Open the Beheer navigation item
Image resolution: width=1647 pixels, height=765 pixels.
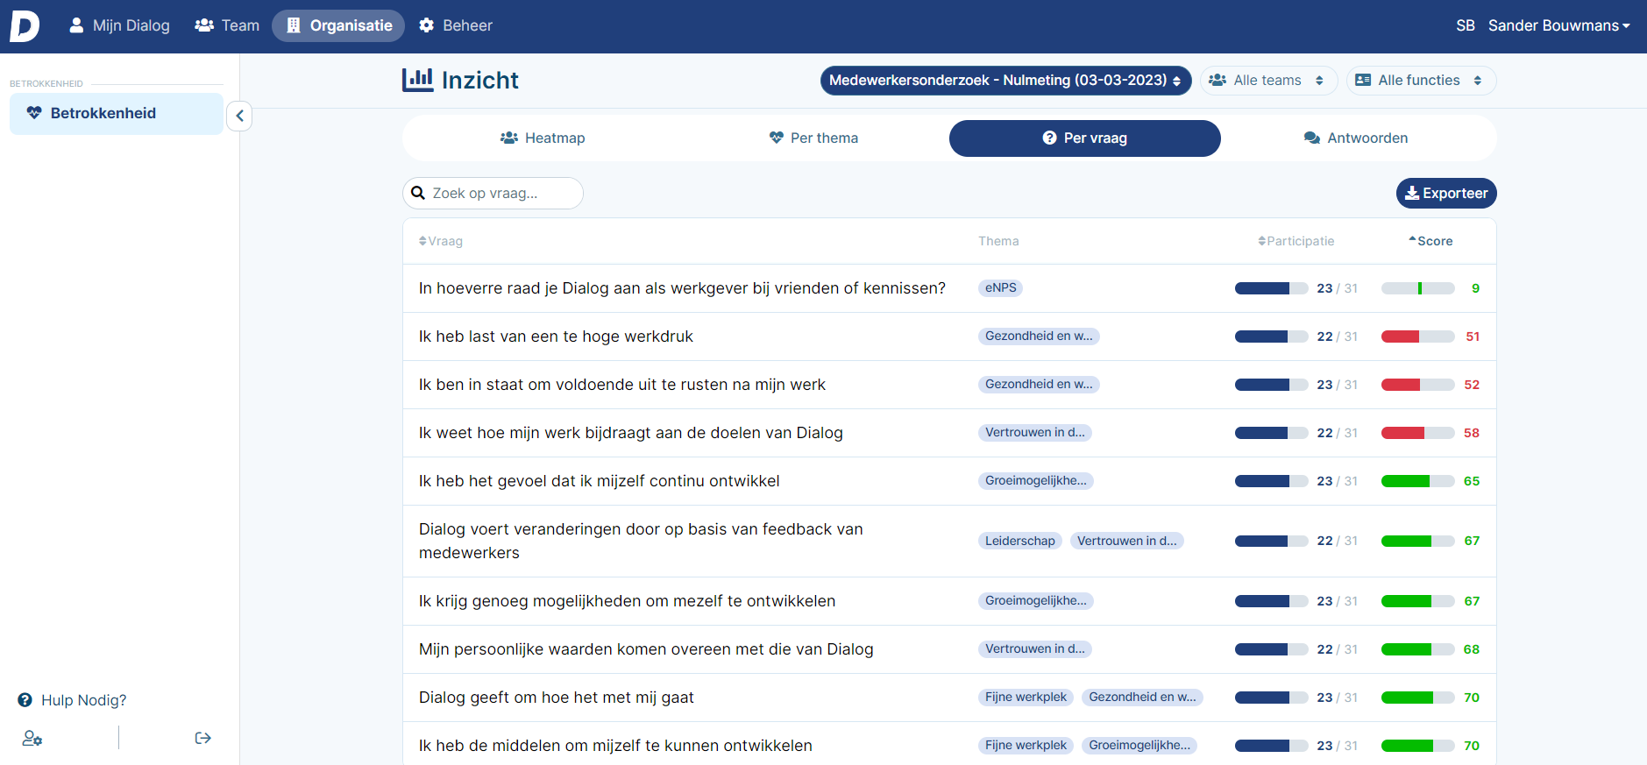[x=456, y=25]
